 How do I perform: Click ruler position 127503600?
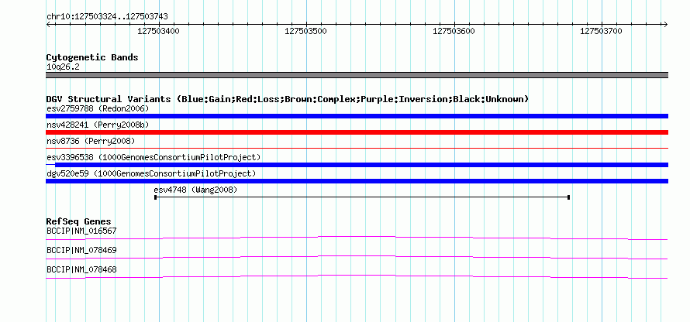pyautogui.click(x=454, y=31)
